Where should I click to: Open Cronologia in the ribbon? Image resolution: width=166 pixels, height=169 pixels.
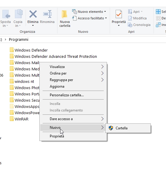click(x=139, y=25)
